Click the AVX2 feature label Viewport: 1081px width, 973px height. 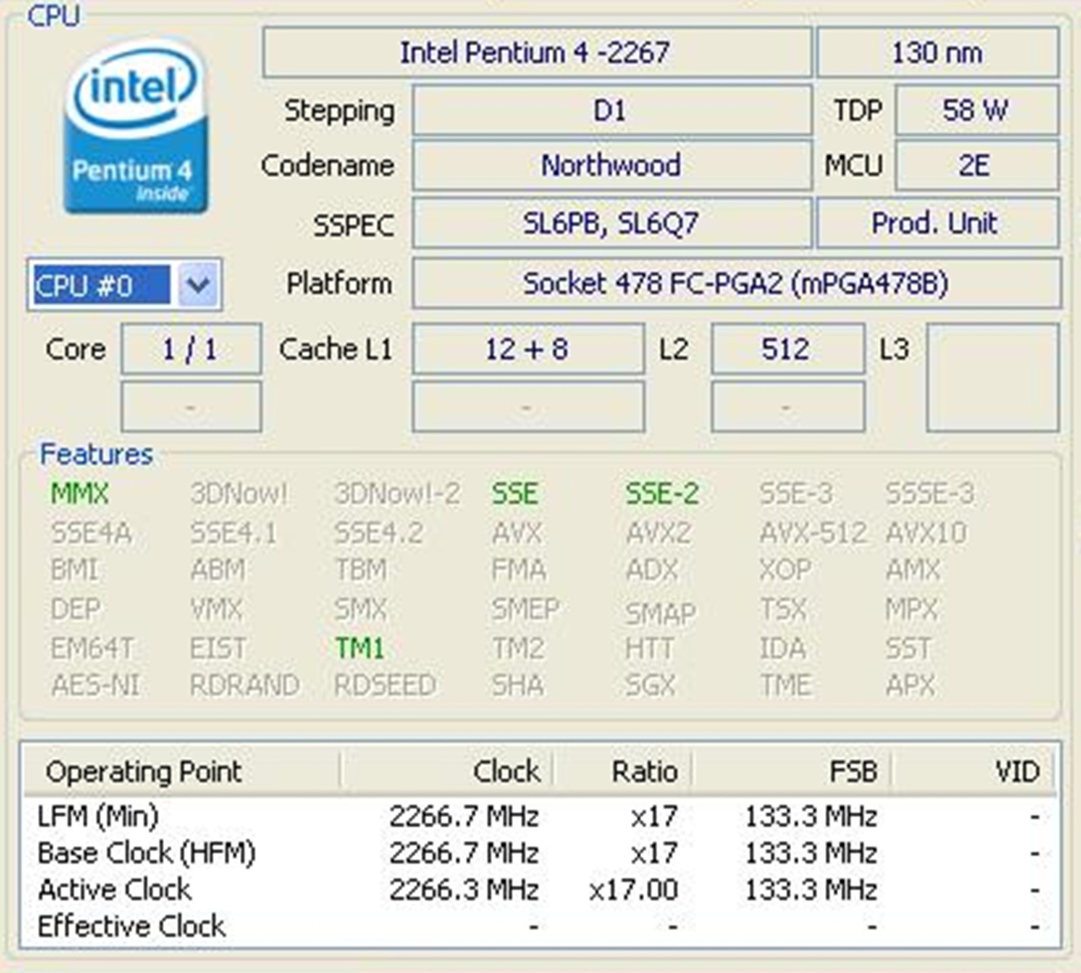tap(659, 534)
